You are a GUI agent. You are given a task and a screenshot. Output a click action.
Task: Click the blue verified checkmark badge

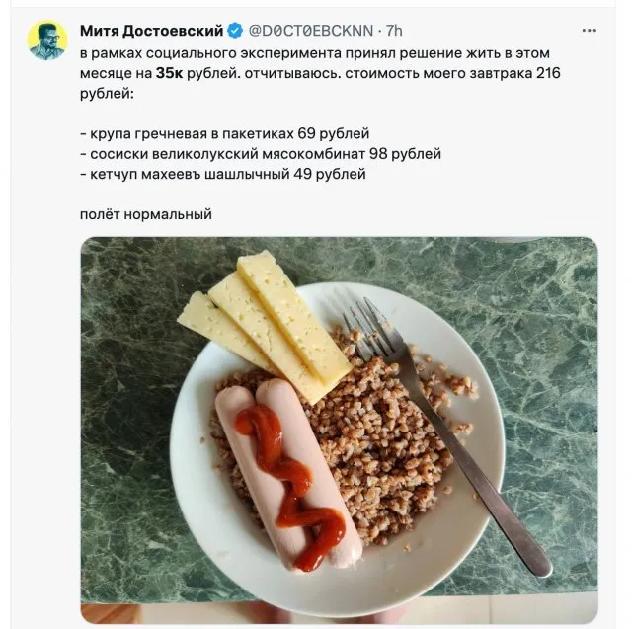pyautogui.click(x=235, y=31)
